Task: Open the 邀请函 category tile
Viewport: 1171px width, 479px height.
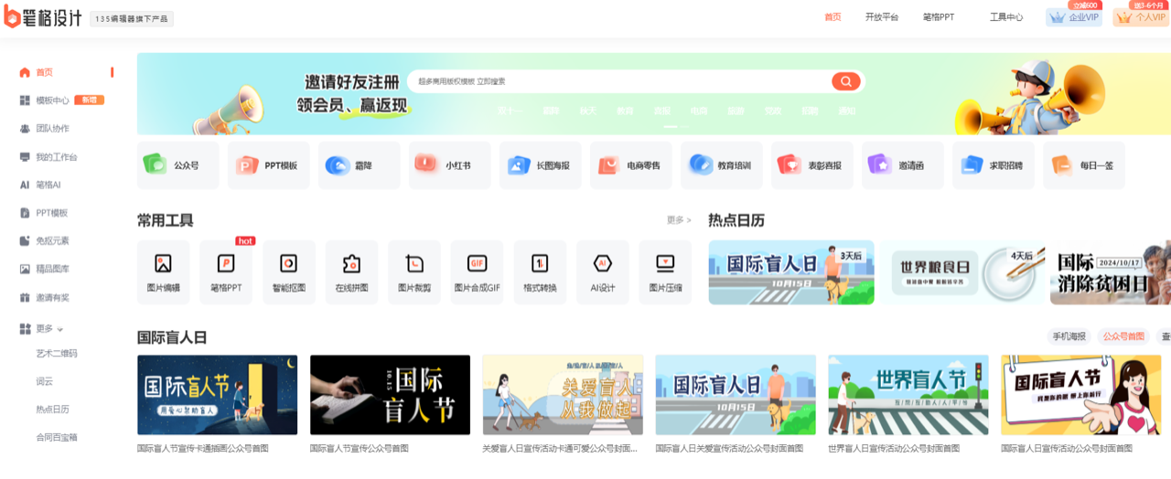Action: click(902, 165)
